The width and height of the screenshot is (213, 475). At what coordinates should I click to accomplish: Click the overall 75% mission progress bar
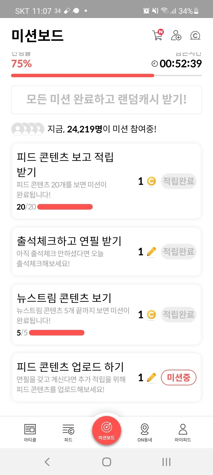point(106,75)
